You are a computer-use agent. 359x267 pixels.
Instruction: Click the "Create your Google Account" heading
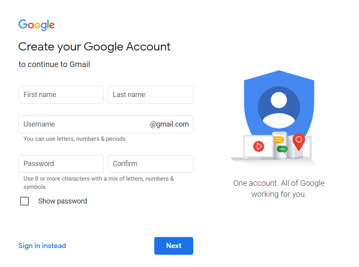point(94,47)
